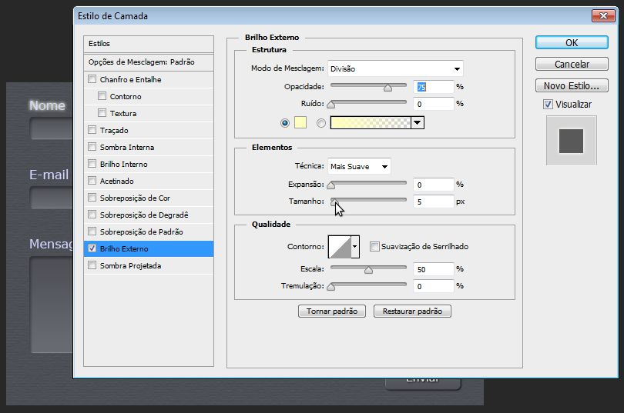Click the Restaurar padrão button
Image resolution: width=624 pixels, height=413 pixels.
coord(412,311)
